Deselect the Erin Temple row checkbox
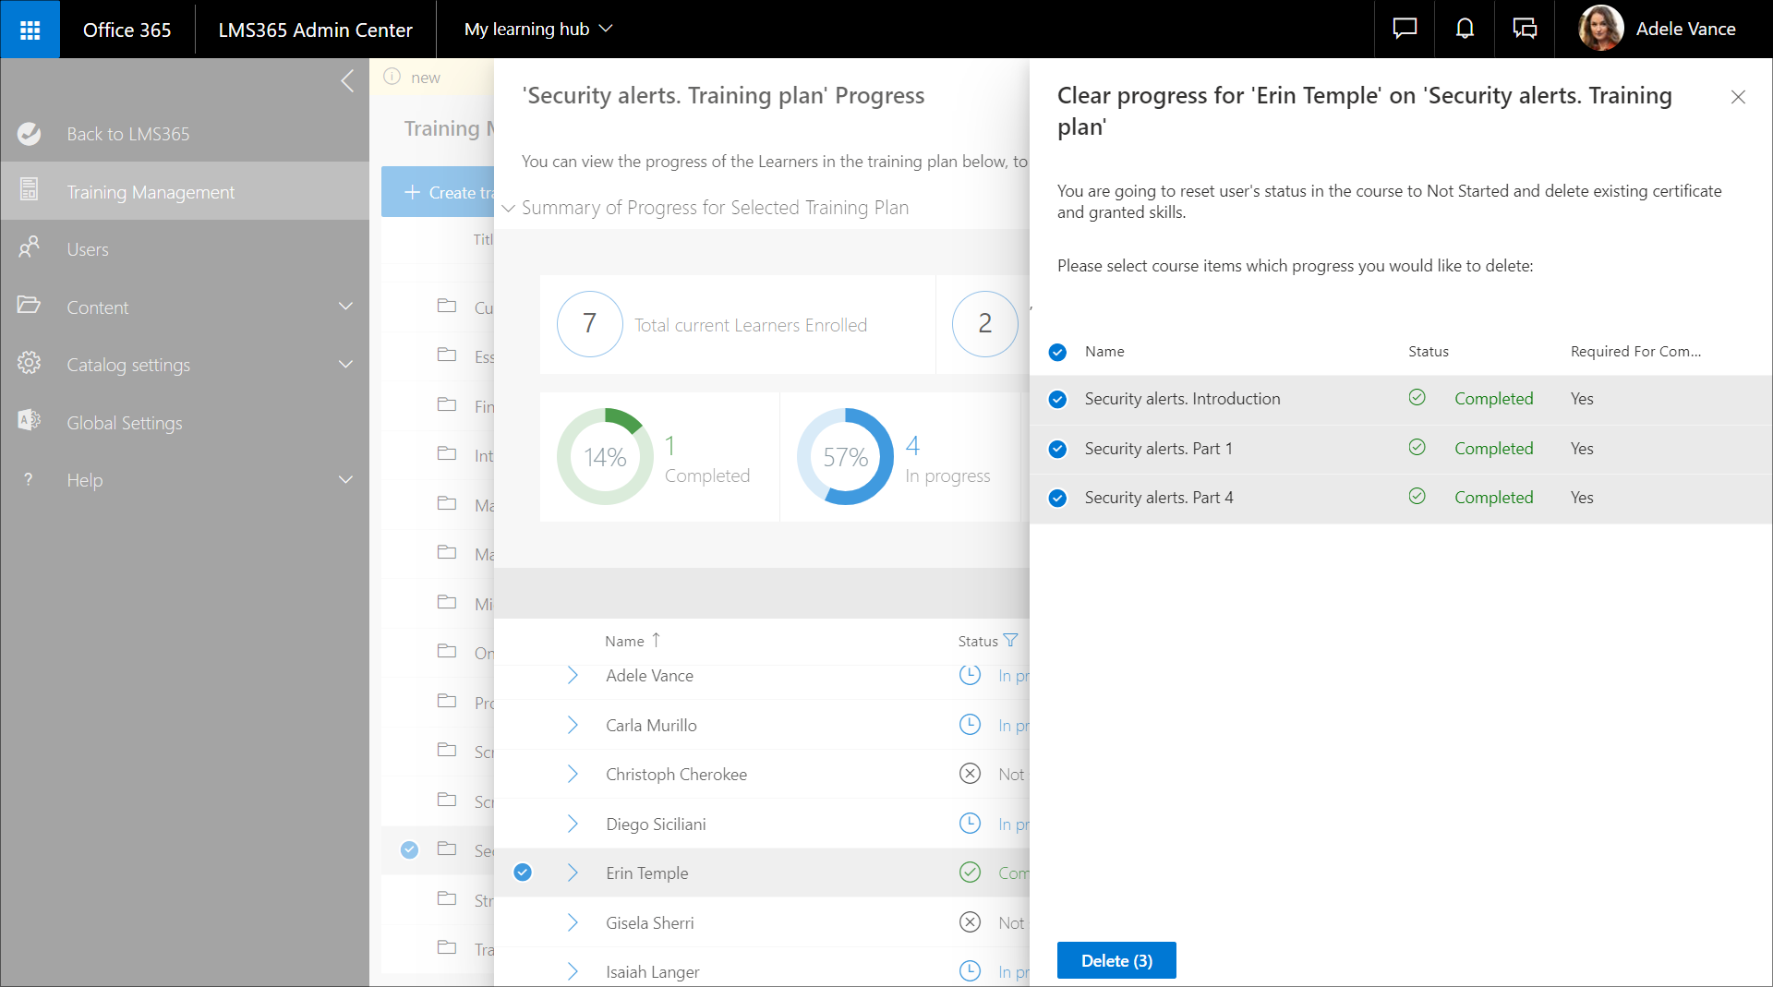 [x=523, y=873]
